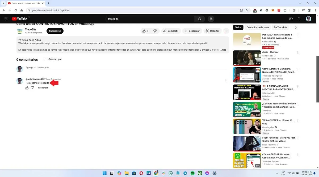Click the chevron to show more filter chips
This screenshot has width=319, height=177.
296,27
